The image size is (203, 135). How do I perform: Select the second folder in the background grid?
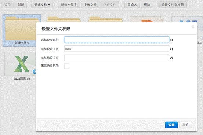point(64,19)
